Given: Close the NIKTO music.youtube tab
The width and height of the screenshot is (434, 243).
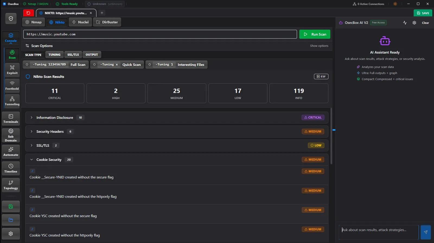Looking at the screenshot, I should pos(91,13).
